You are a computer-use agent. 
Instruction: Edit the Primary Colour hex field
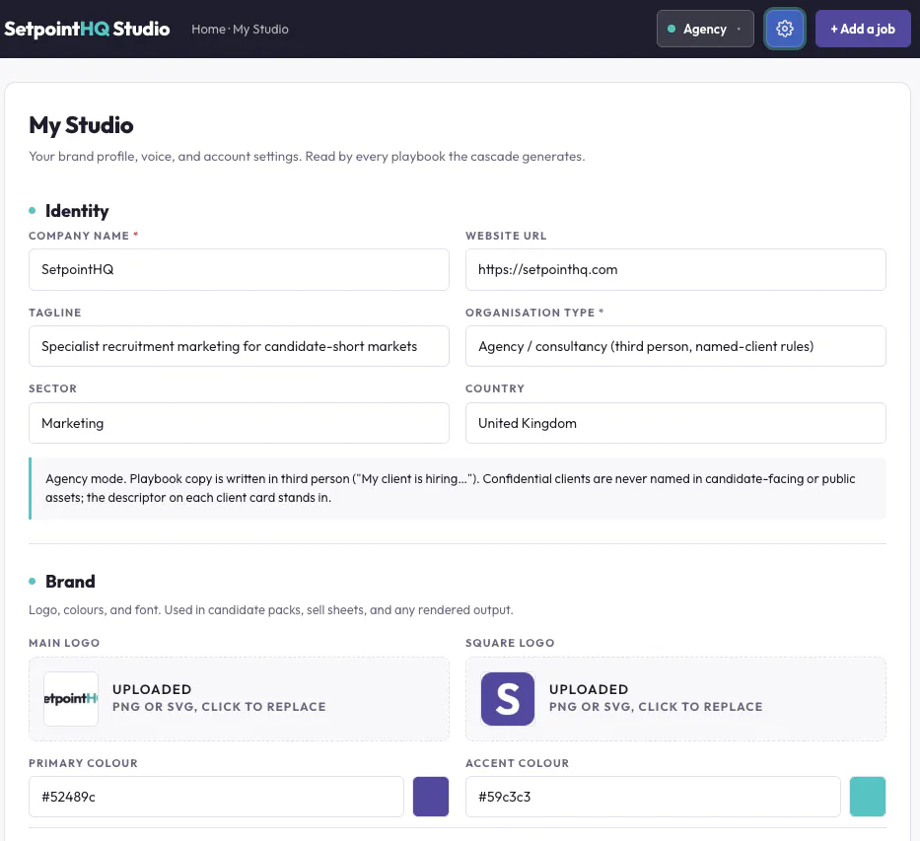click(x=216, y=797)
